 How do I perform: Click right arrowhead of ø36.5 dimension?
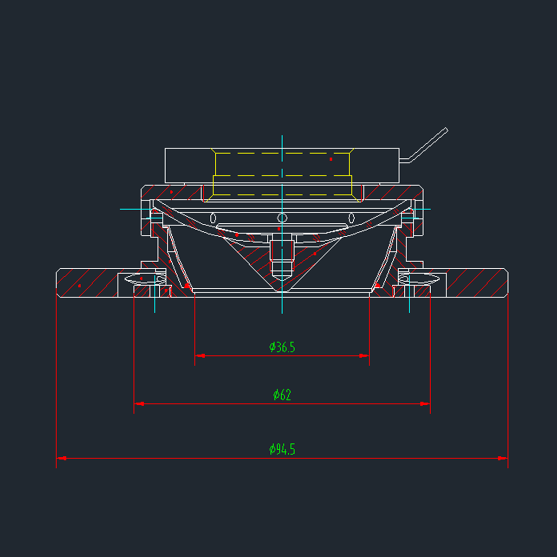(364, 356)
